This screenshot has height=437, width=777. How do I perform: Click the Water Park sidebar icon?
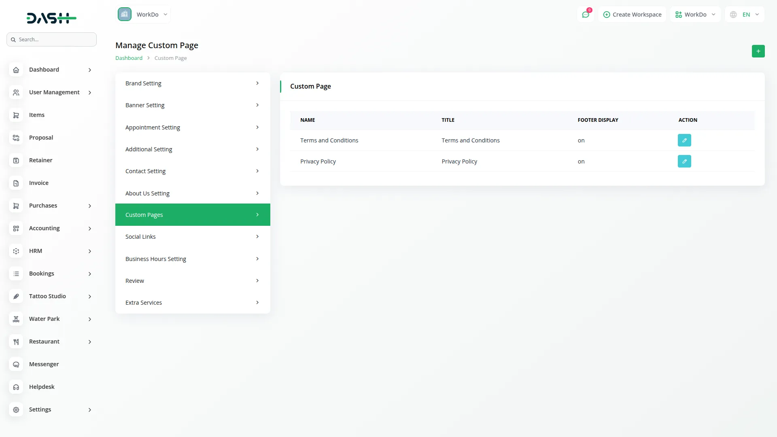coord(16,319)
